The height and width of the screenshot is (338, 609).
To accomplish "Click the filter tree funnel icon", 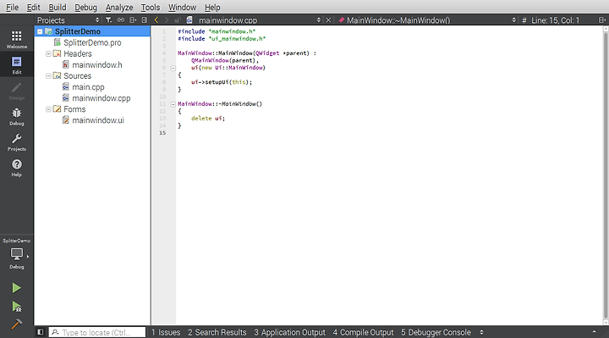I will 109,19.
